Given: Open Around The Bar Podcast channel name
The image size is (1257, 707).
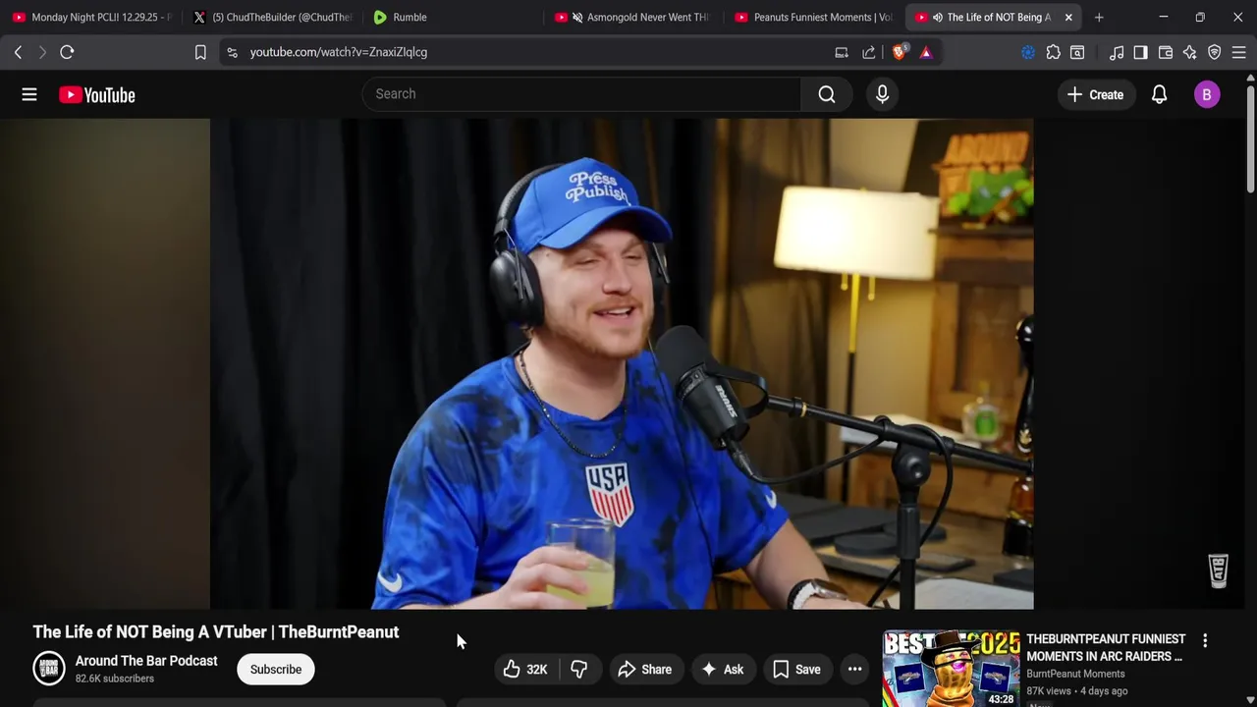Looking at the screenshot, I should (x=146, y=661).
